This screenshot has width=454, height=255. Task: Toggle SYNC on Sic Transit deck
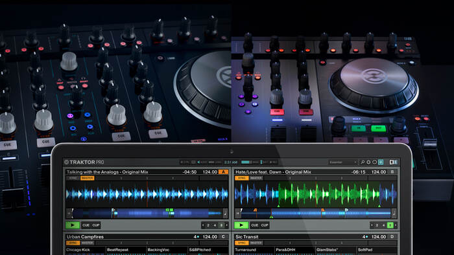point(242,243)
